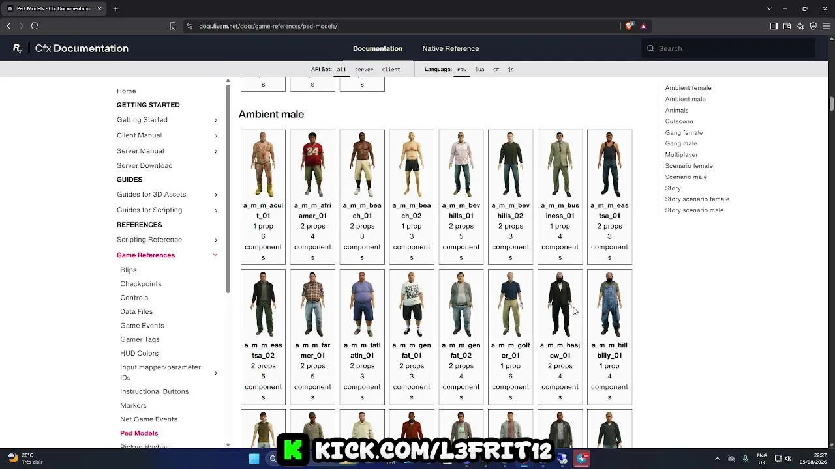Open the Brave Wallet icon
Viewport: 835px width, 469px height.
(x=787, y=26)
